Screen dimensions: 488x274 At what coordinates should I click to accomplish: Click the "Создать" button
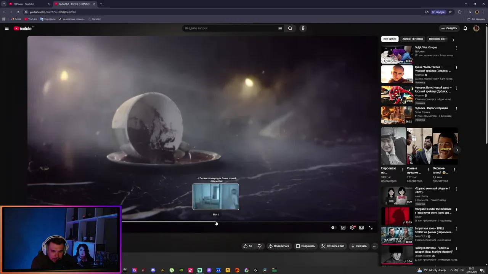click(x=449, y=28)
